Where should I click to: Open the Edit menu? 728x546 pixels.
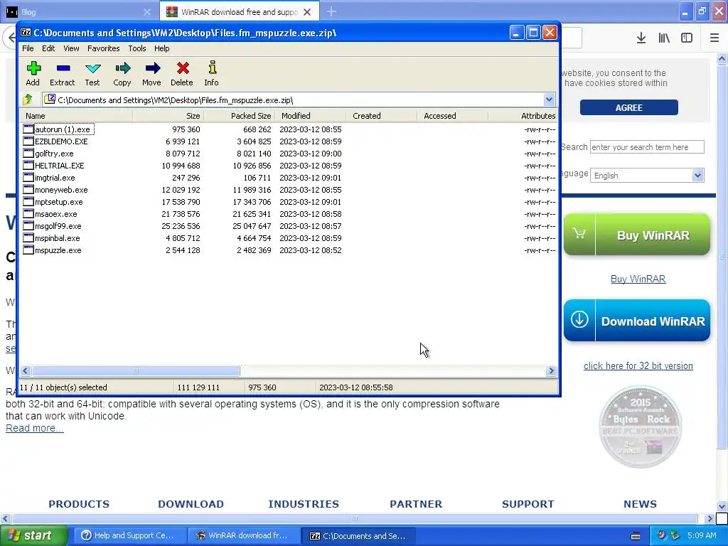pos(48,48)
